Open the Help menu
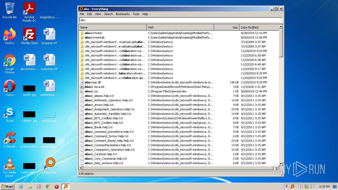Image resolution: width=338 pixels, height=190 pixels. coord(145,14)
